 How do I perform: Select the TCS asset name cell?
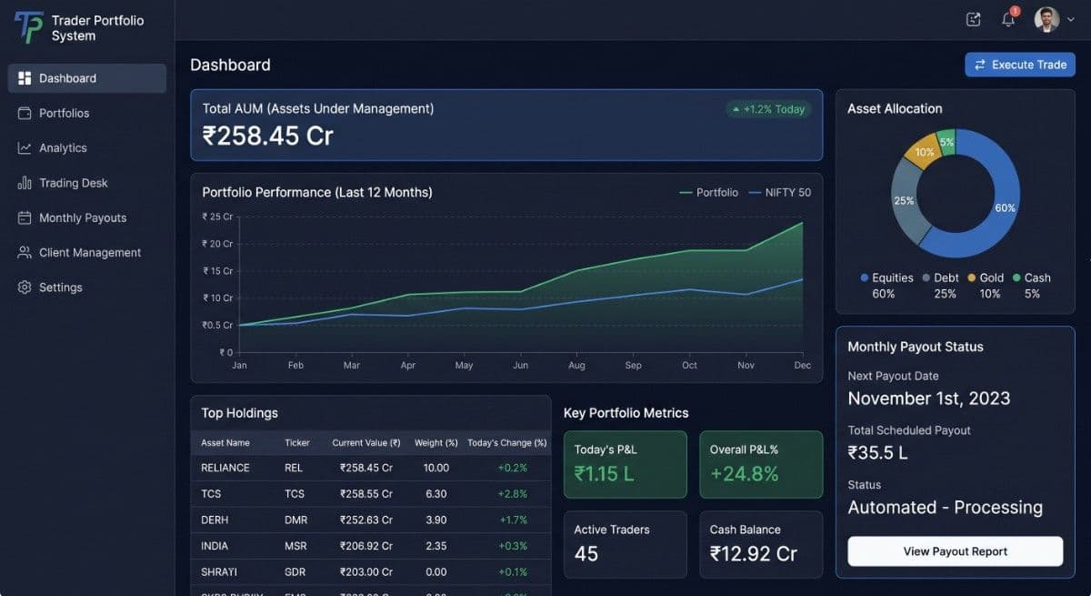coord(211,494)
